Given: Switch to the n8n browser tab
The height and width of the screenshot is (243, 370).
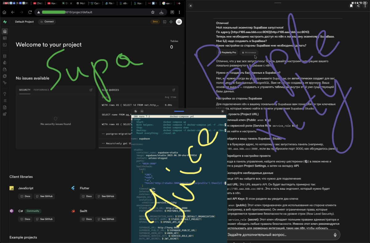Looking at the screenshot, I should 124,3.
